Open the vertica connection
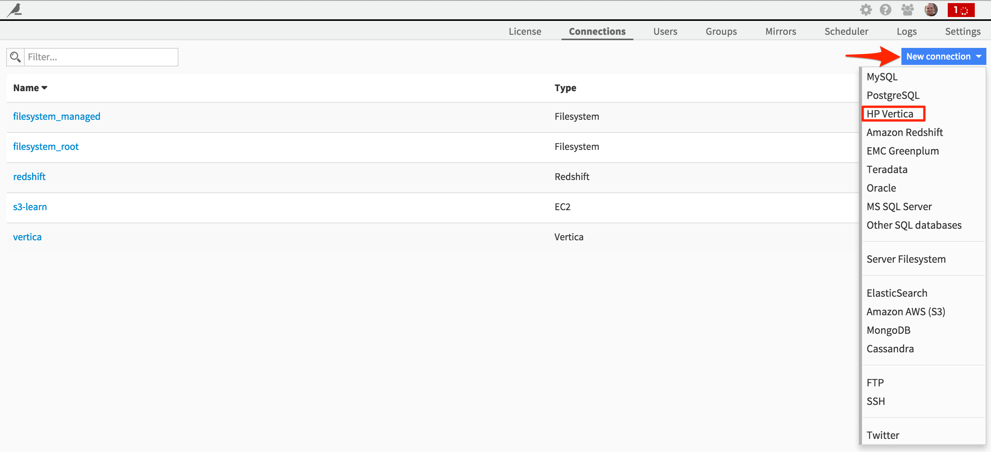Image resolution: width=991 pixels, height=452 pixels. [27, 237]
